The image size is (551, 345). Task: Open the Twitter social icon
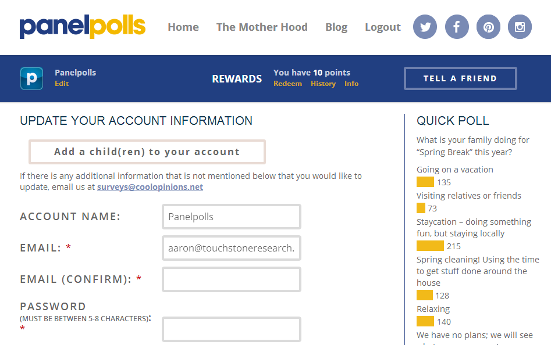click(425, 27)
